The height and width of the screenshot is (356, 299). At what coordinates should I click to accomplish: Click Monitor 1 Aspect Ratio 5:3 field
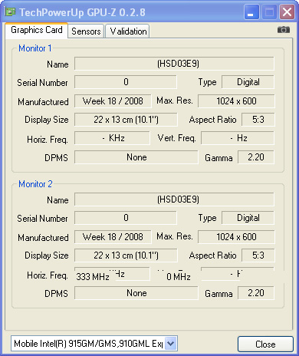tap(258, 120)
